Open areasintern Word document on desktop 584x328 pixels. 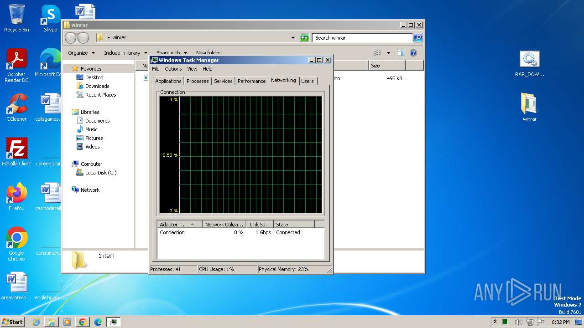pos(16,286)
